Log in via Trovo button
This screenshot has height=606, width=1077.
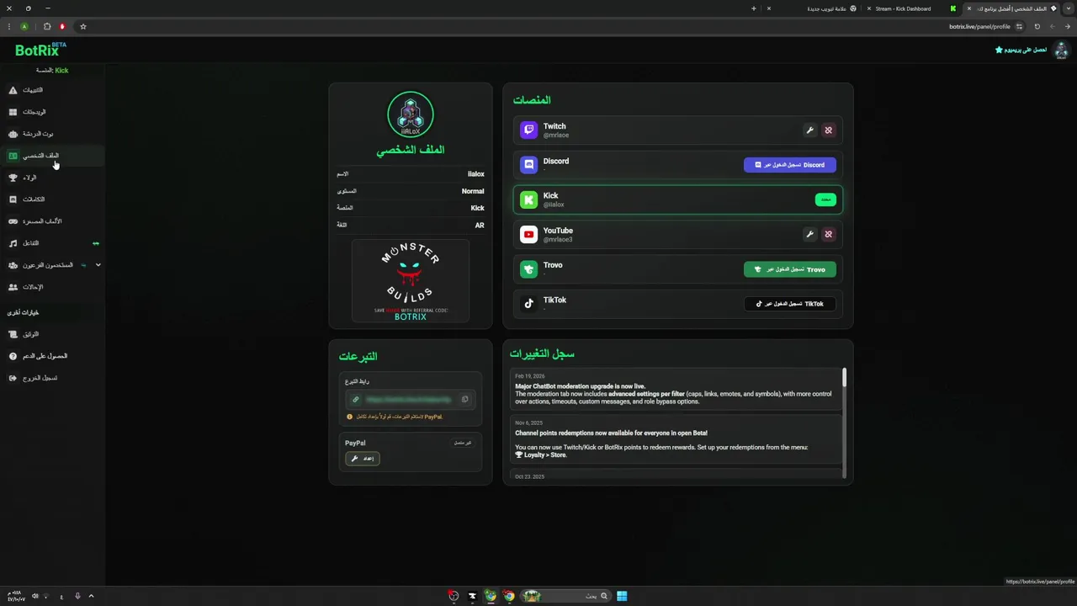[790, 269]
